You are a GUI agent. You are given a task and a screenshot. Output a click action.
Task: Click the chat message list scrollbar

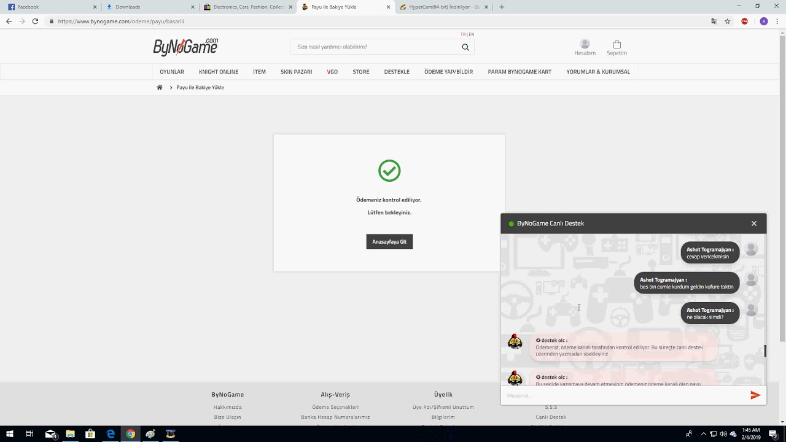765,351
